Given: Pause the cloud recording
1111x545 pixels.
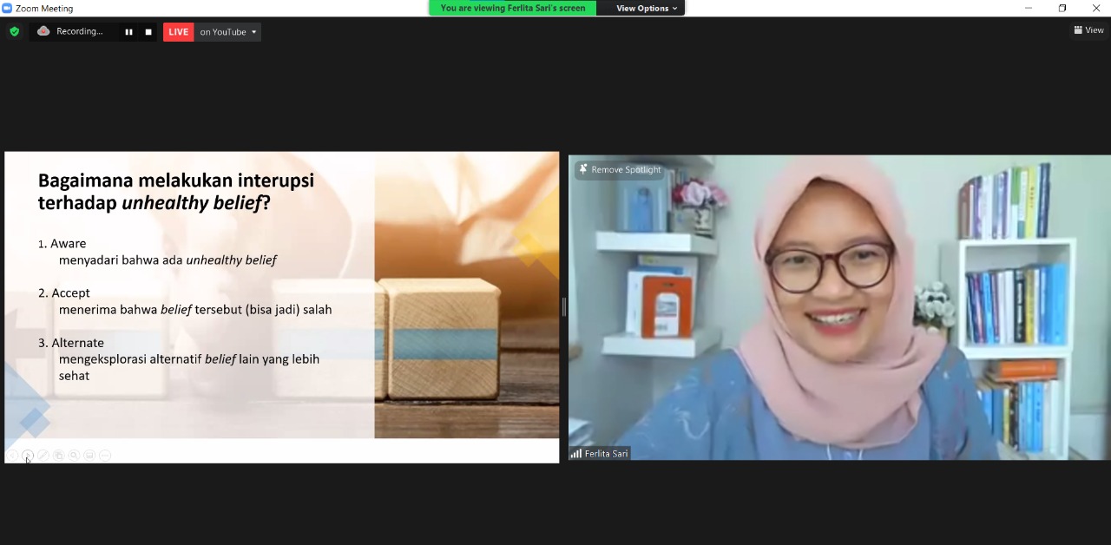Looking at the screenshot, I should coord(128,31).
